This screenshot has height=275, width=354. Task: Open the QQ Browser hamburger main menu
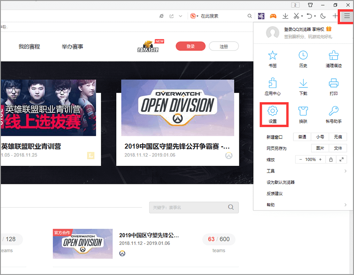tap(347, 16)
